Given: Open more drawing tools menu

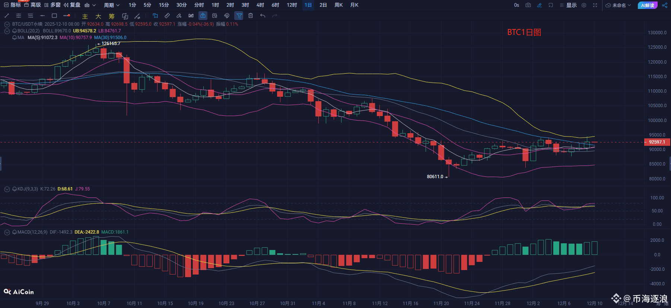Looking at the screenshot, I should 67,16.
